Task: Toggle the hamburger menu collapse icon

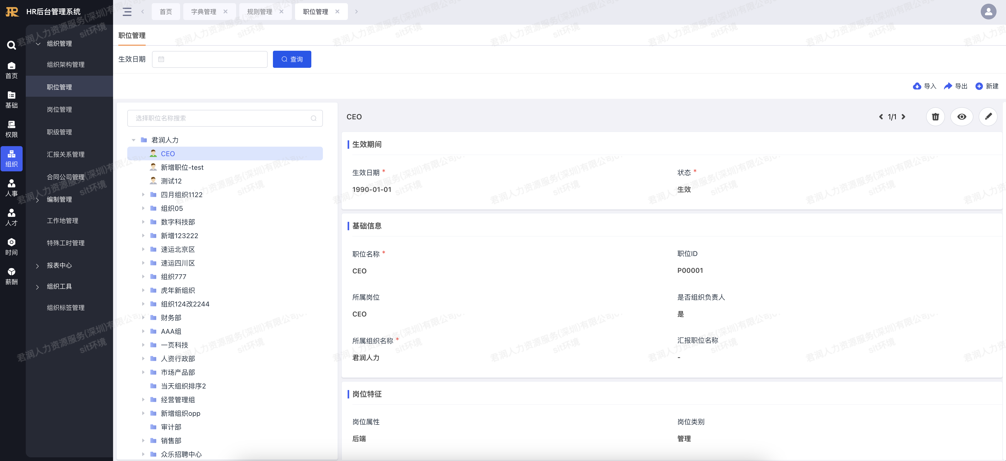Action: [x=127, y=12]
